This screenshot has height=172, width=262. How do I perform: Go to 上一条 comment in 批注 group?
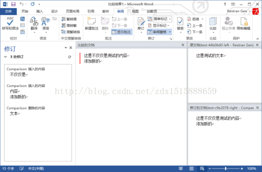pyautogui.click(x=120, y=19)
